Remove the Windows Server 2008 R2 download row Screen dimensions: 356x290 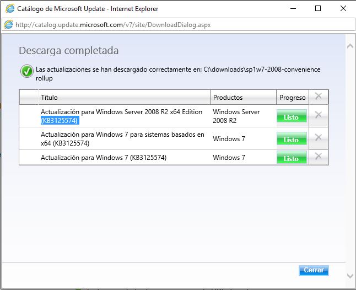pos(319,115)
